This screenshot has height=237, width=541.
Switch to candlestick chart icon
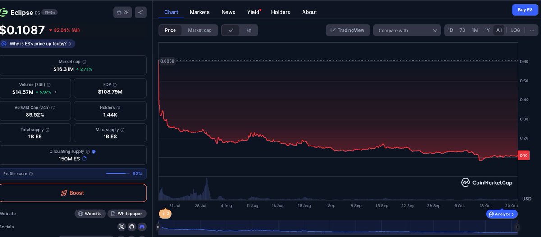click(249, 30)
